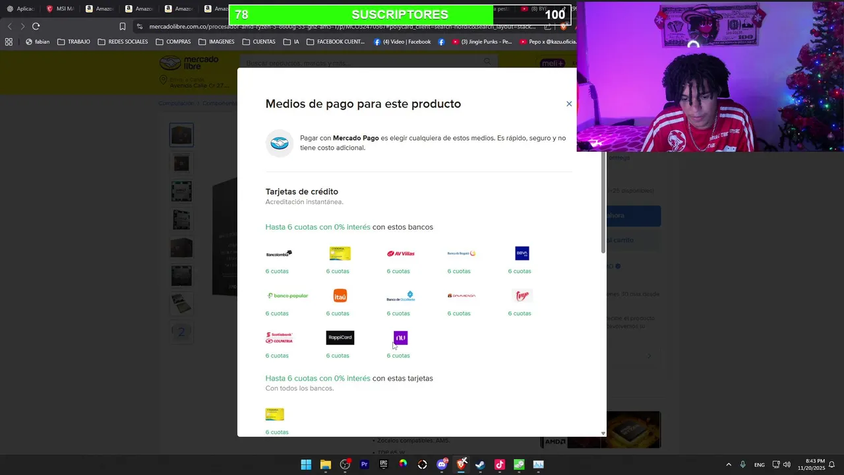Open the CUENTAS bookmarks folder
This screenshot has width=844, height=475.
(x=258, y=42)
